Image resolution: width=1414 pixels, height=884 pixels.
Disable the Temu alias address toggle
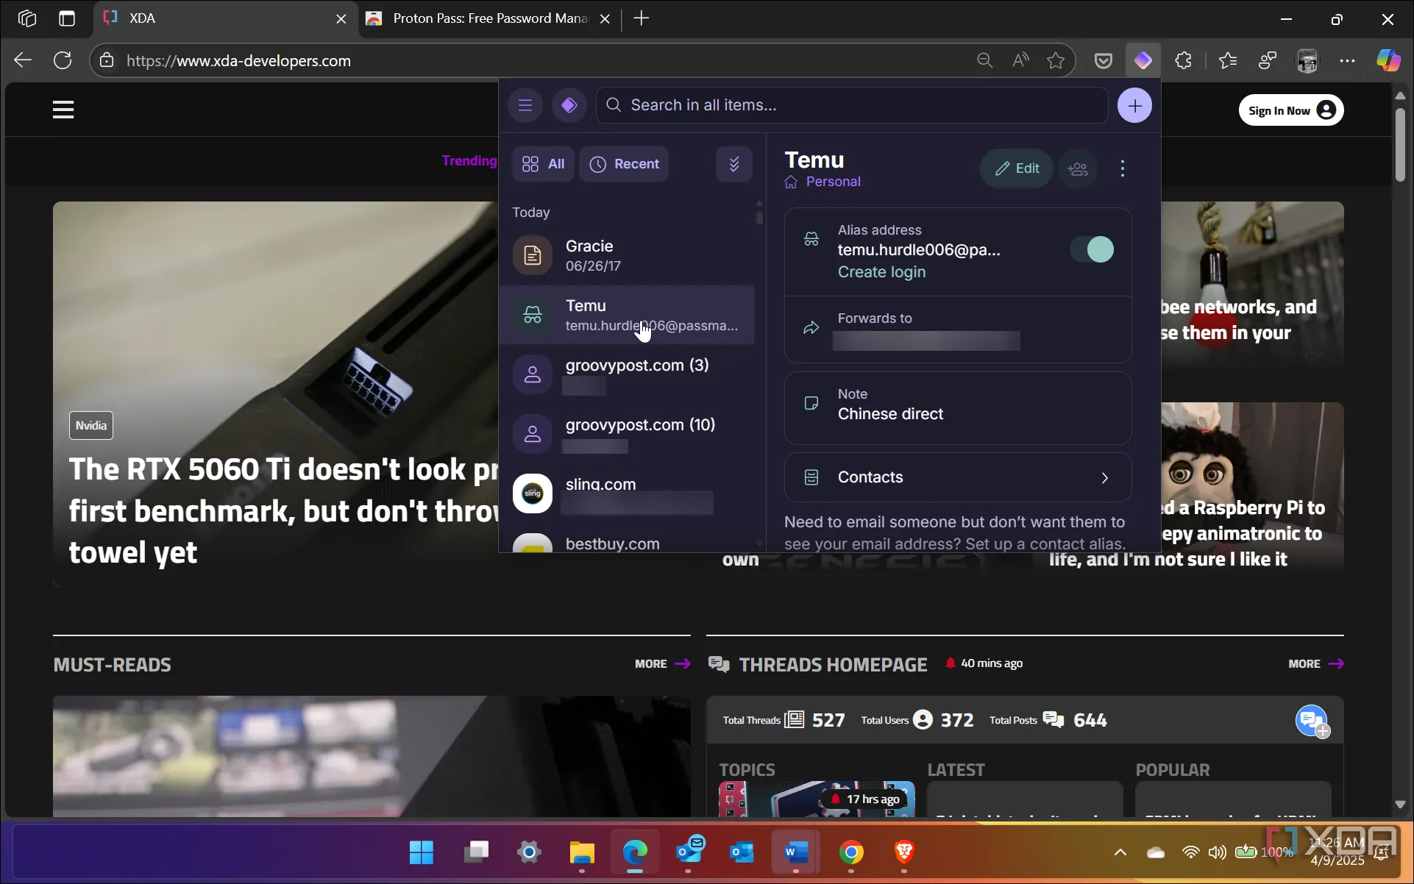(x=1092, y=249)
